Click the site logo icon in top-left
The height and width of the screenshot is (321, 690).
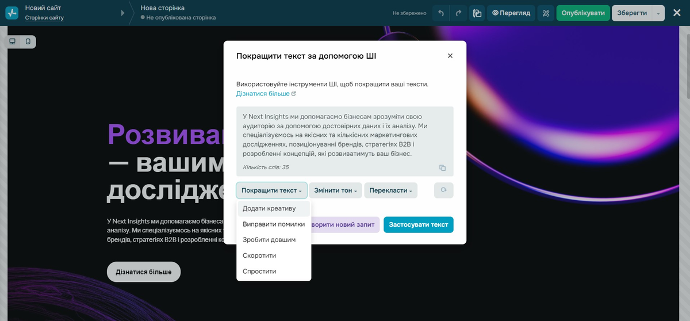(12, 13)
